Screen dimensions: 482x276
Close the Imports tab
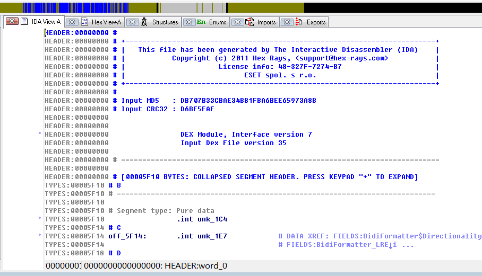click(237, 22)
